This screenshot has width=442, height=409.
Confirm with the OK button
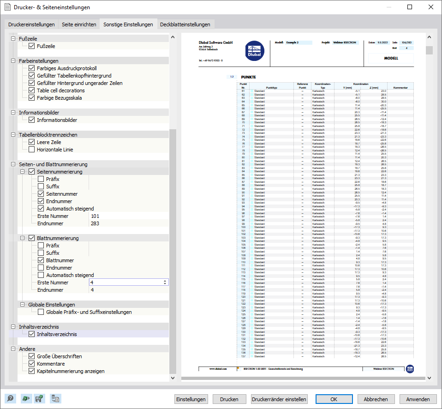click(334, 399)
